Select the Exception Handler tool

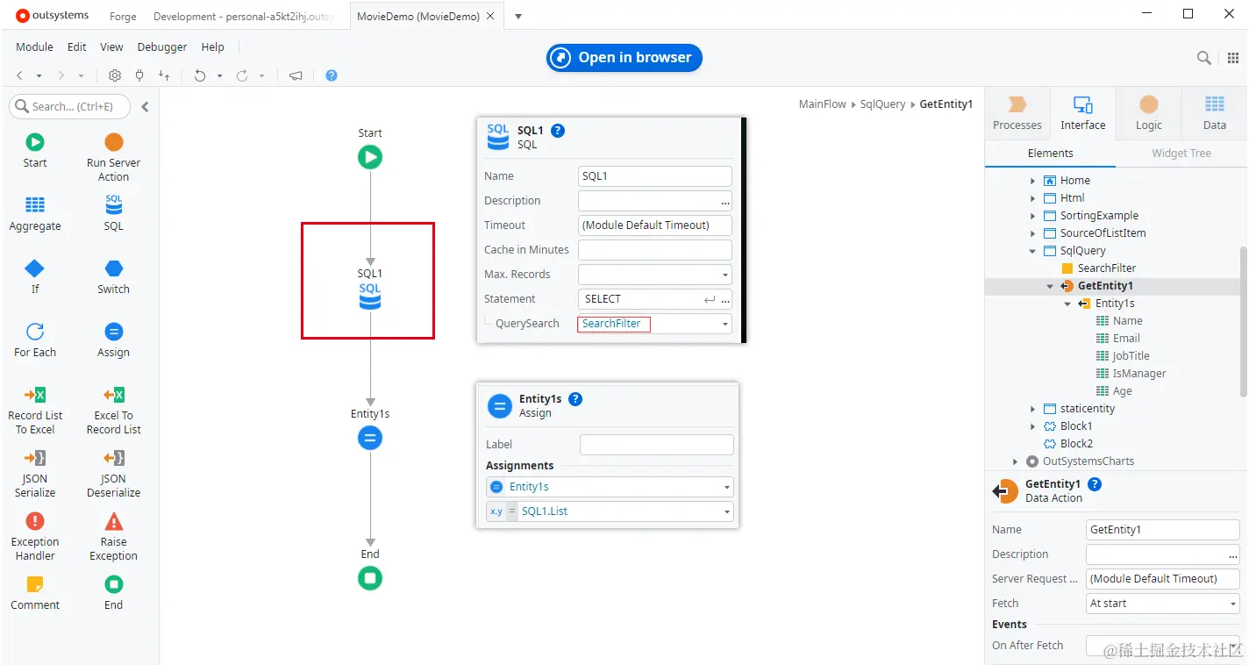pyautogui.click(x=35, y=536)
